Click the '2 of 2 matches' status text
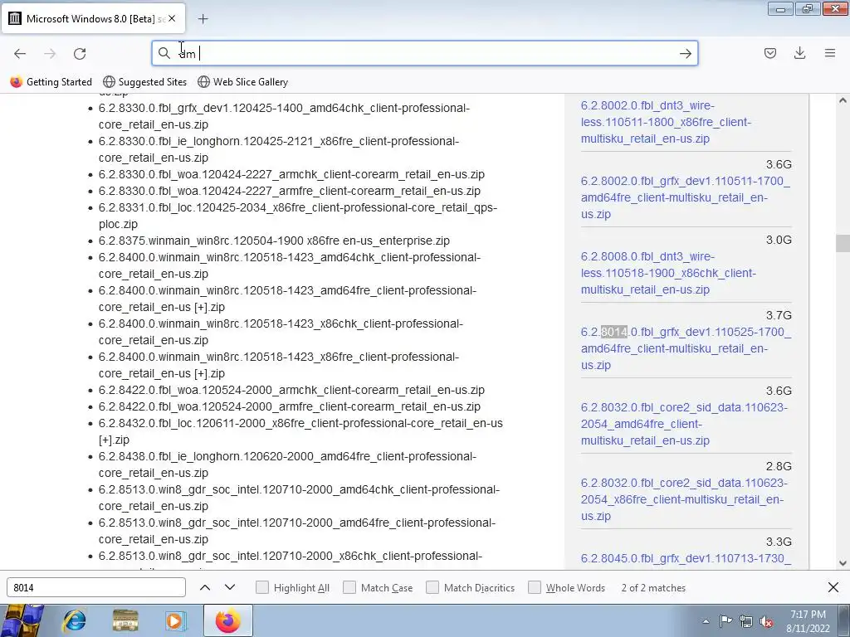 pyautogui.click(x=653, y=588)
